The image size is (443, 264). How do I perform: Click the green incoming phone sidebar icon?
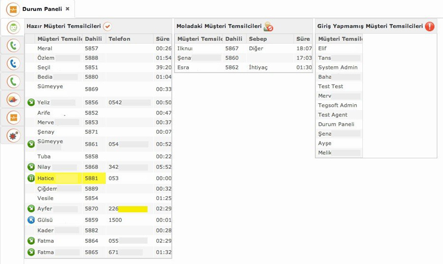coord(13,45)
